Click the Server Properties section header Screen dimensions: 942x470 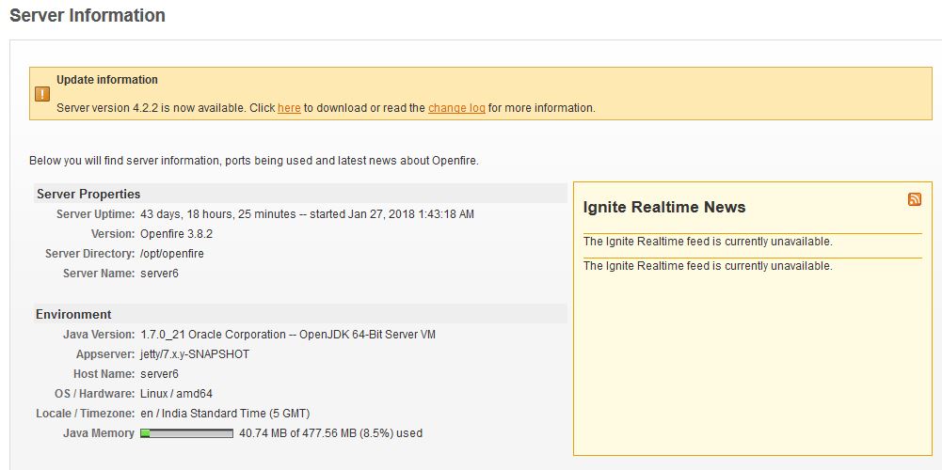300,194
